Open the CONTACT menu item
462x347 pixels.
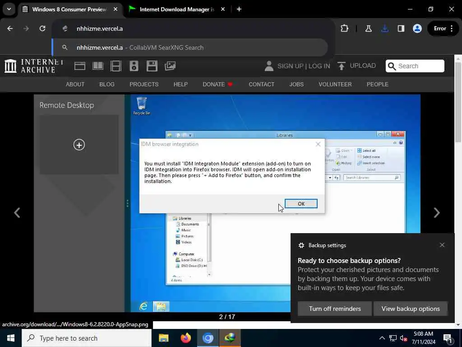click(x=262, y=84)
